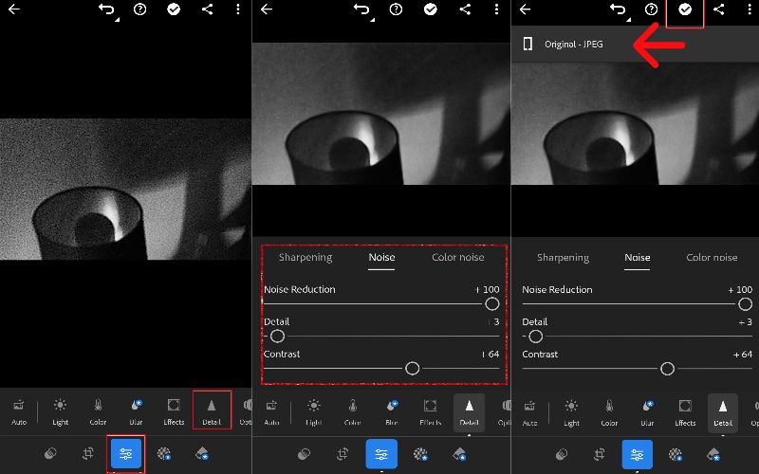Tap the healing icon in the second screenshot
Screen dimensions: 759x474
459,454
